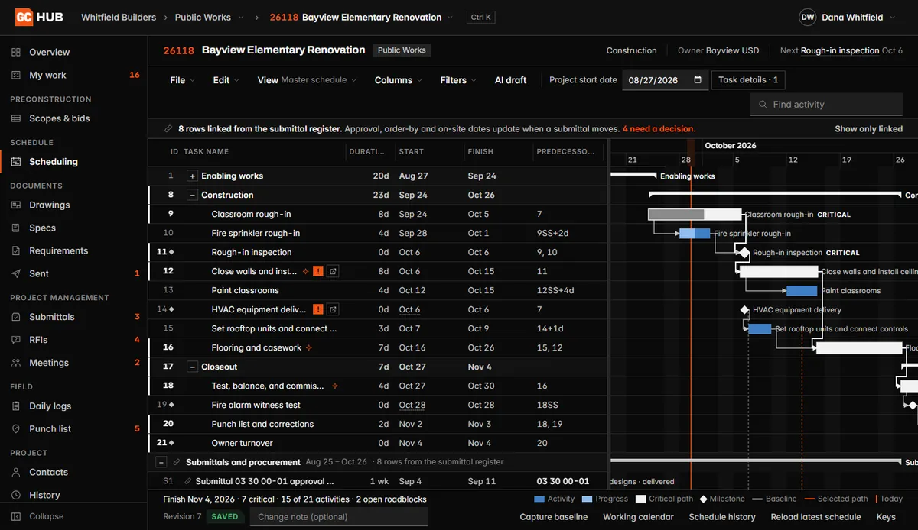The height and width of the screenshot is (530, 918).
Task: Click Capture baseline
Action: click(x=554, y=517)
